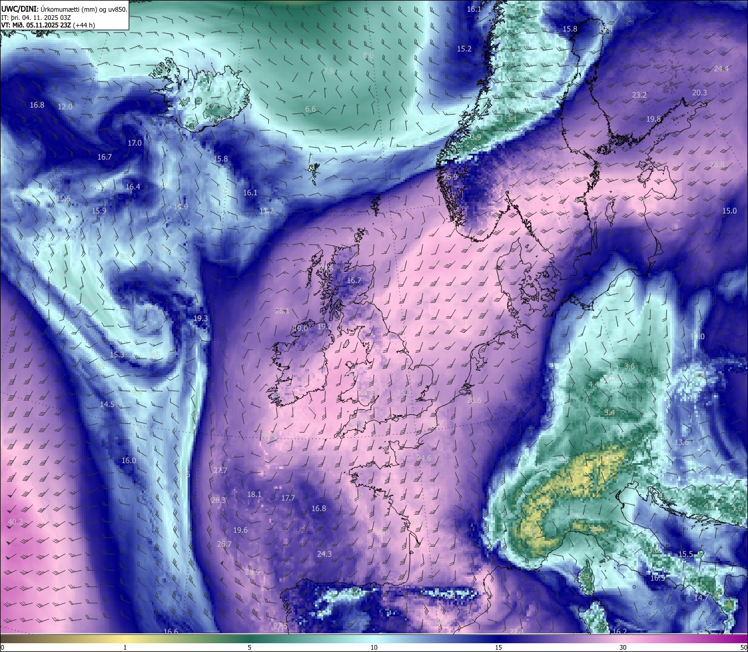
Task: Click the legend tick label 10
Action: pos(374,647)
